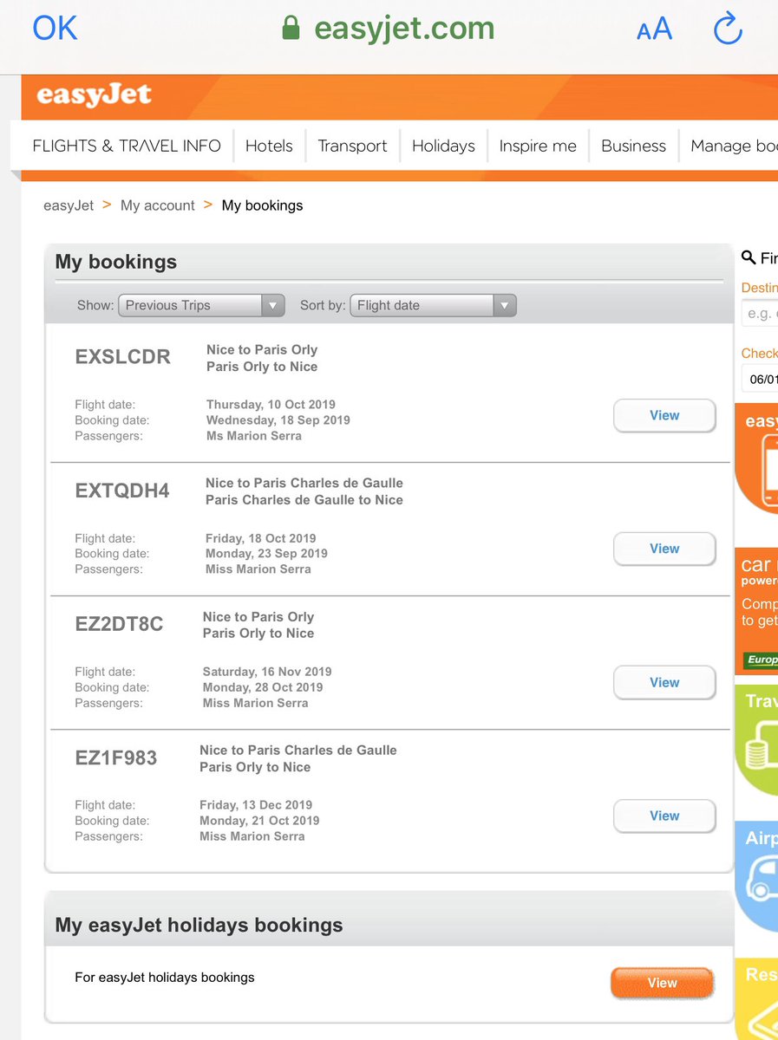Open the Transport menu item

coord(352,146)
